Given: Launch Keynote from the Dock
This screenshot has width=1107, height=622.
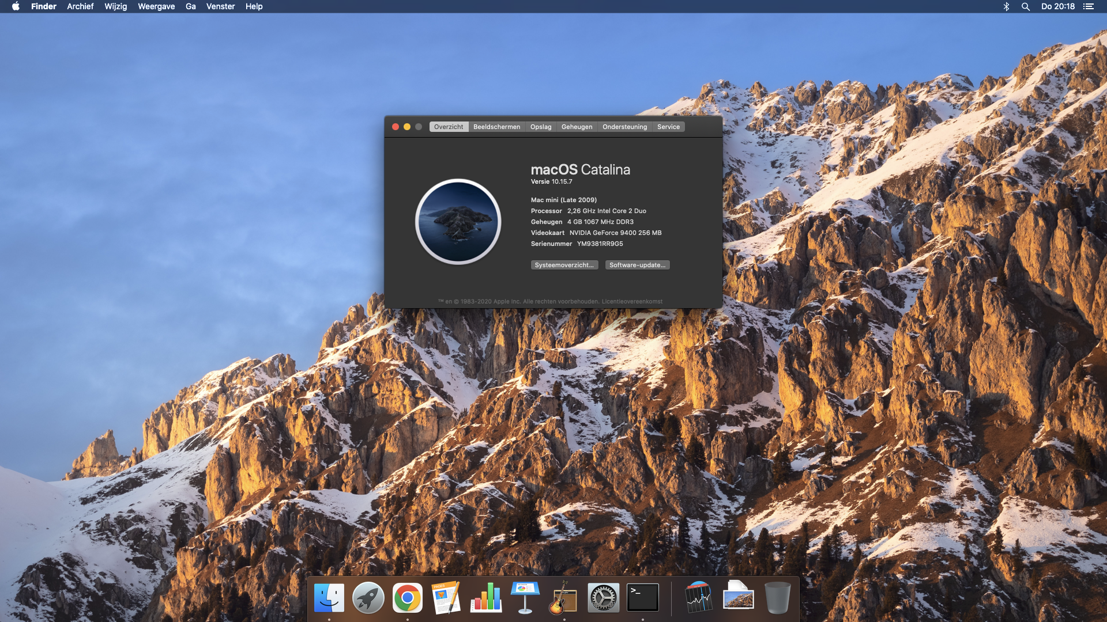Looking at the screenshot, I should [x=525, y=598].
